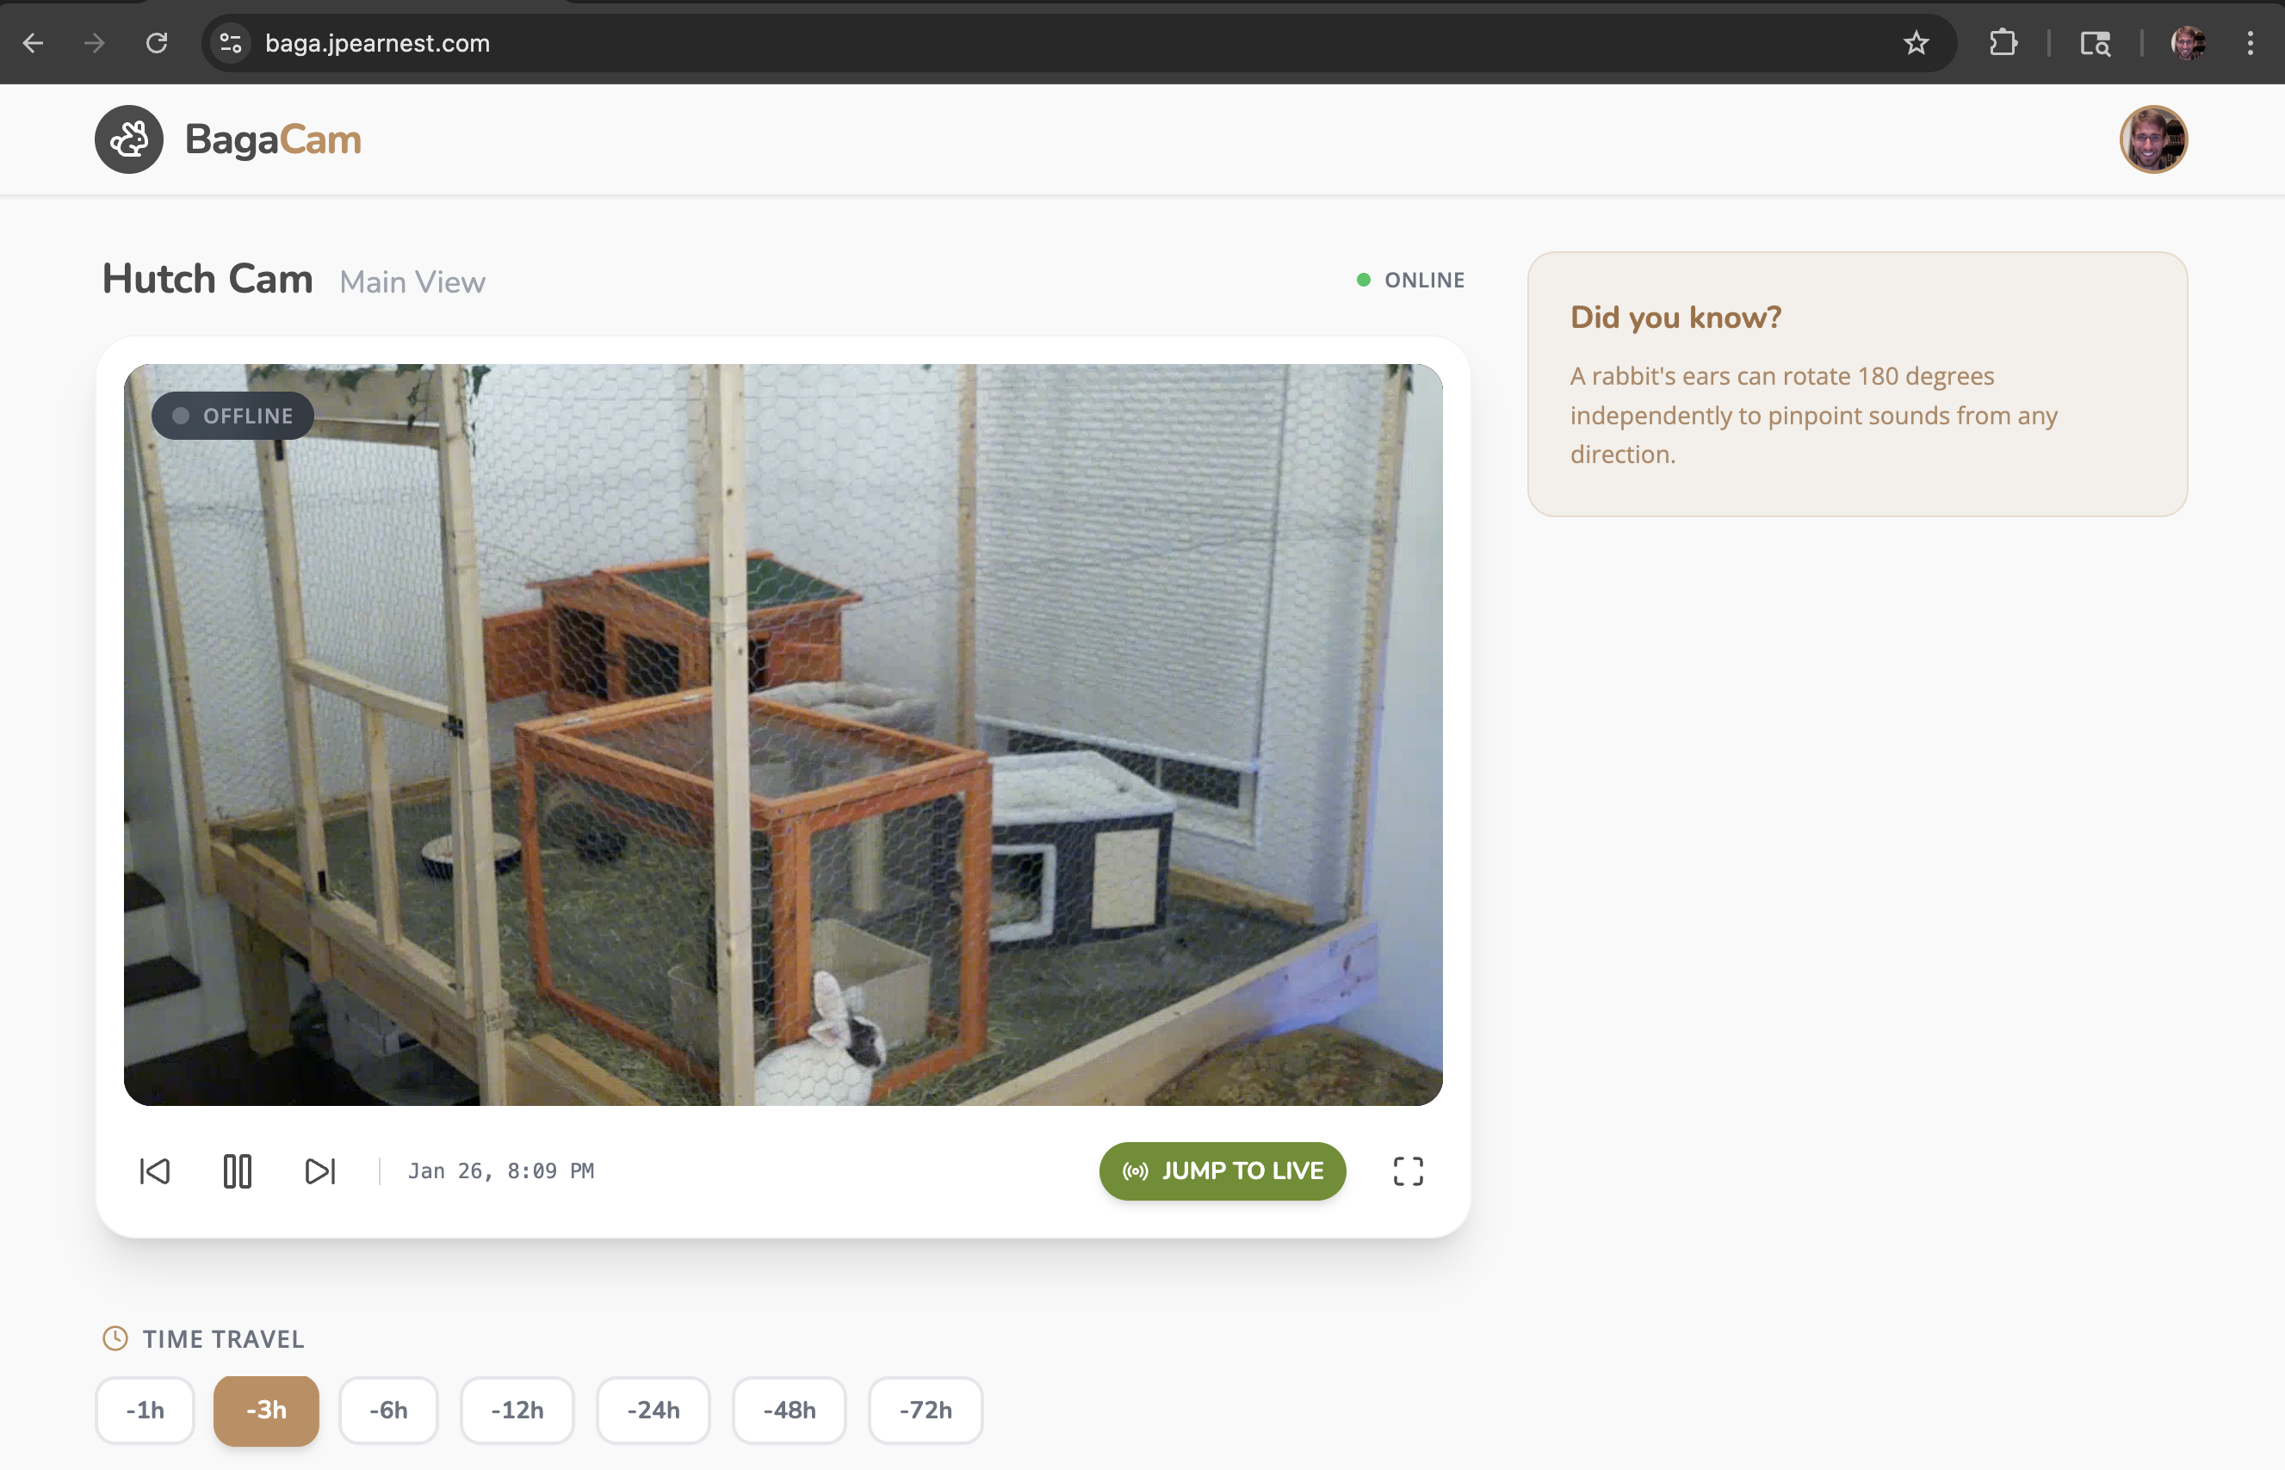Deselect the active -3h time travel chip

(x=266, y=1410)
